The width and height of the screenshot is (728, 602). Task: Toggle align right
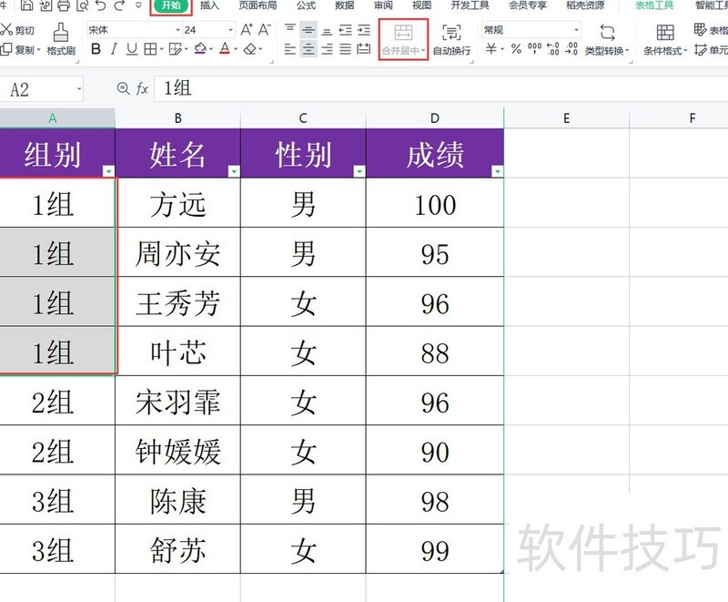click(x=327, y=49)
